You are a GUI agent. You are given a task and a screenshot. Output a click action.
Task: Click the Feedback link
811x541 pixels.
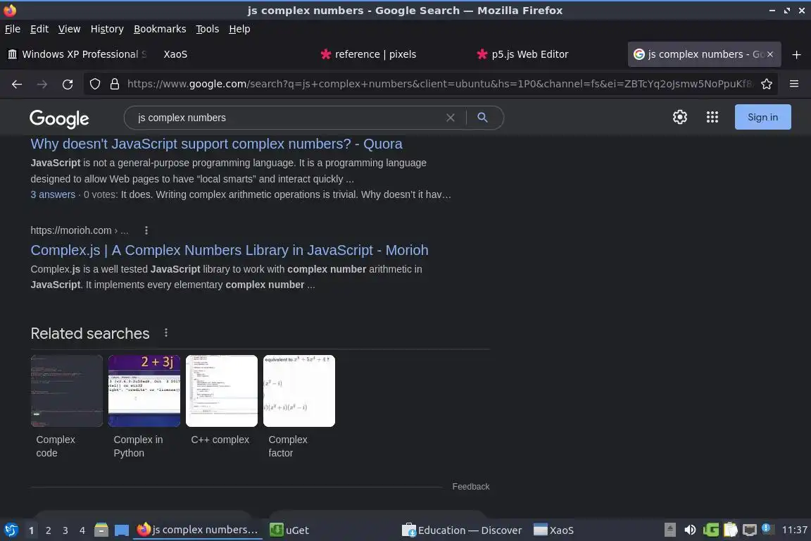471,487
